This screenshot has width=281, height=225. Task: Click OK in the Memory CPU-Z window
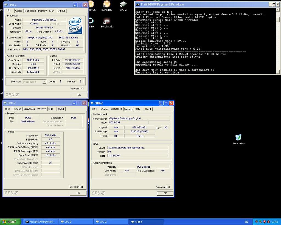click(78, 193)
